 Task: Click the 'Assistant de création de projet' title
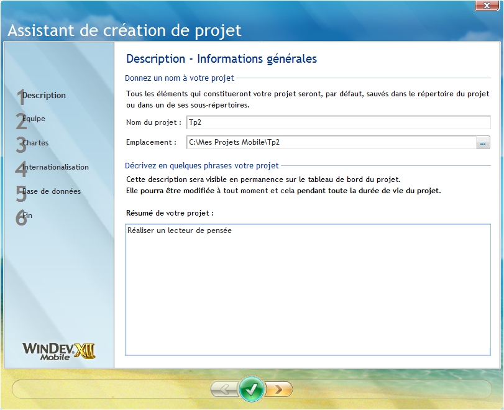click(x=124, y=30)
